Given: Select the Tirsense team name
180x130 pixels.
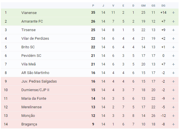Looking at the screenshot, I should pyautogui.click(x=28, y=30).
